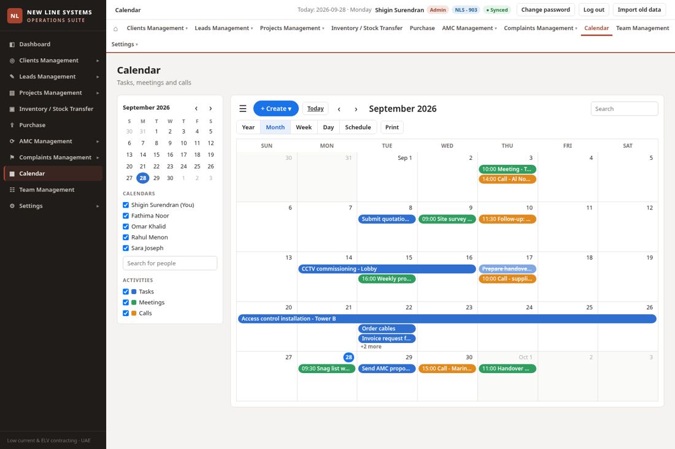Image resolution: width=675 pixels, height=449 pixels.
Task: Click the calendar Search field
Action: [624, 108]
